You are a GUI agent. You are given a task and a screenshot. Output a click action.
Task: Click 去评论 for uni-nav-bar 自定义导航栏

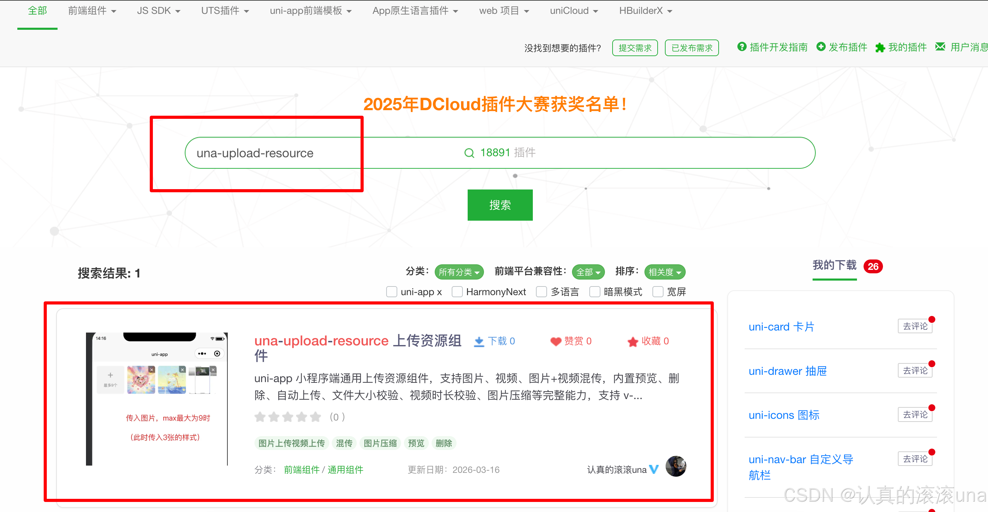pos(915,459)
